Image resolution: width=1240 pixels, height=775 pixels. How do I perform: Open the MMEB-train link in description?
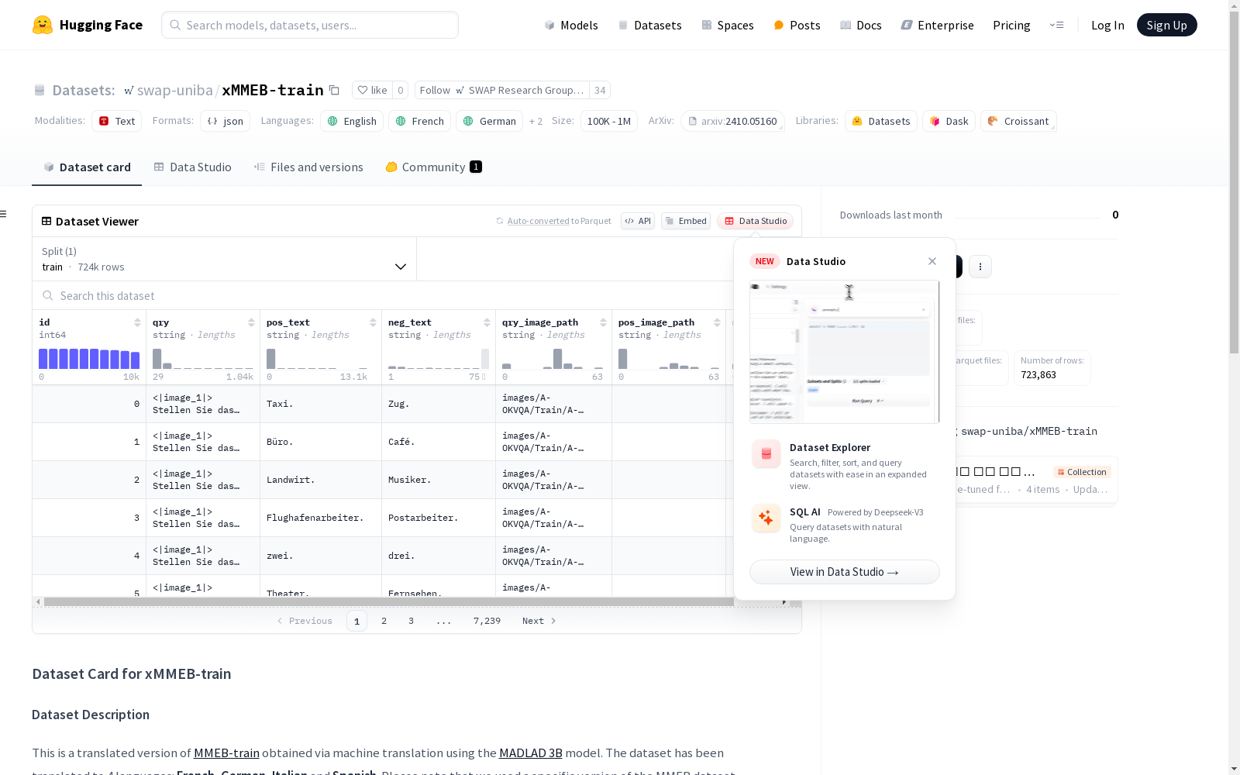pyautogui.click(x=226, y=753)
